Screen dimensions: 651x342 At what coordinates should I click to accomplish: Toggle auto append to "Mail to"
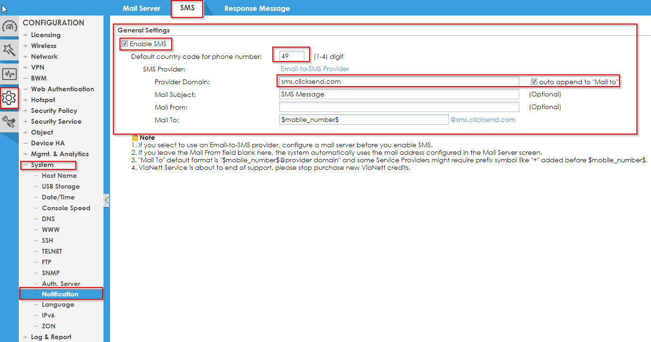(535, 81)
